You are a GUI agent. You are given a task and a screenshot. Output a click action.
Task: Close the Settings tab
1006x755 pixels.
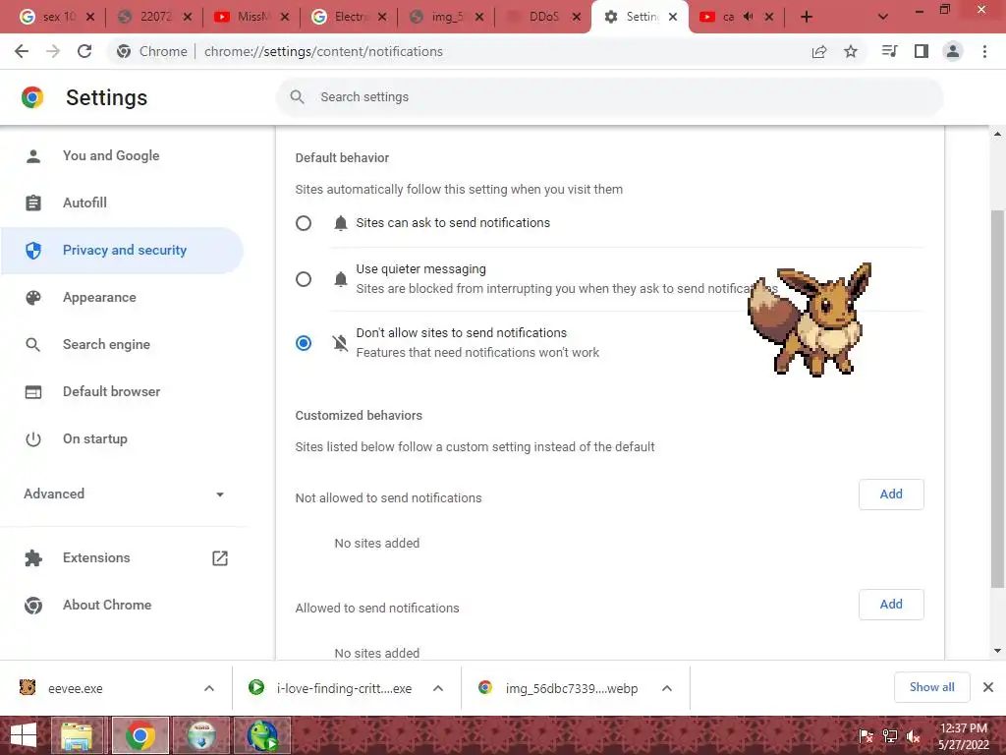click(673, 18)
